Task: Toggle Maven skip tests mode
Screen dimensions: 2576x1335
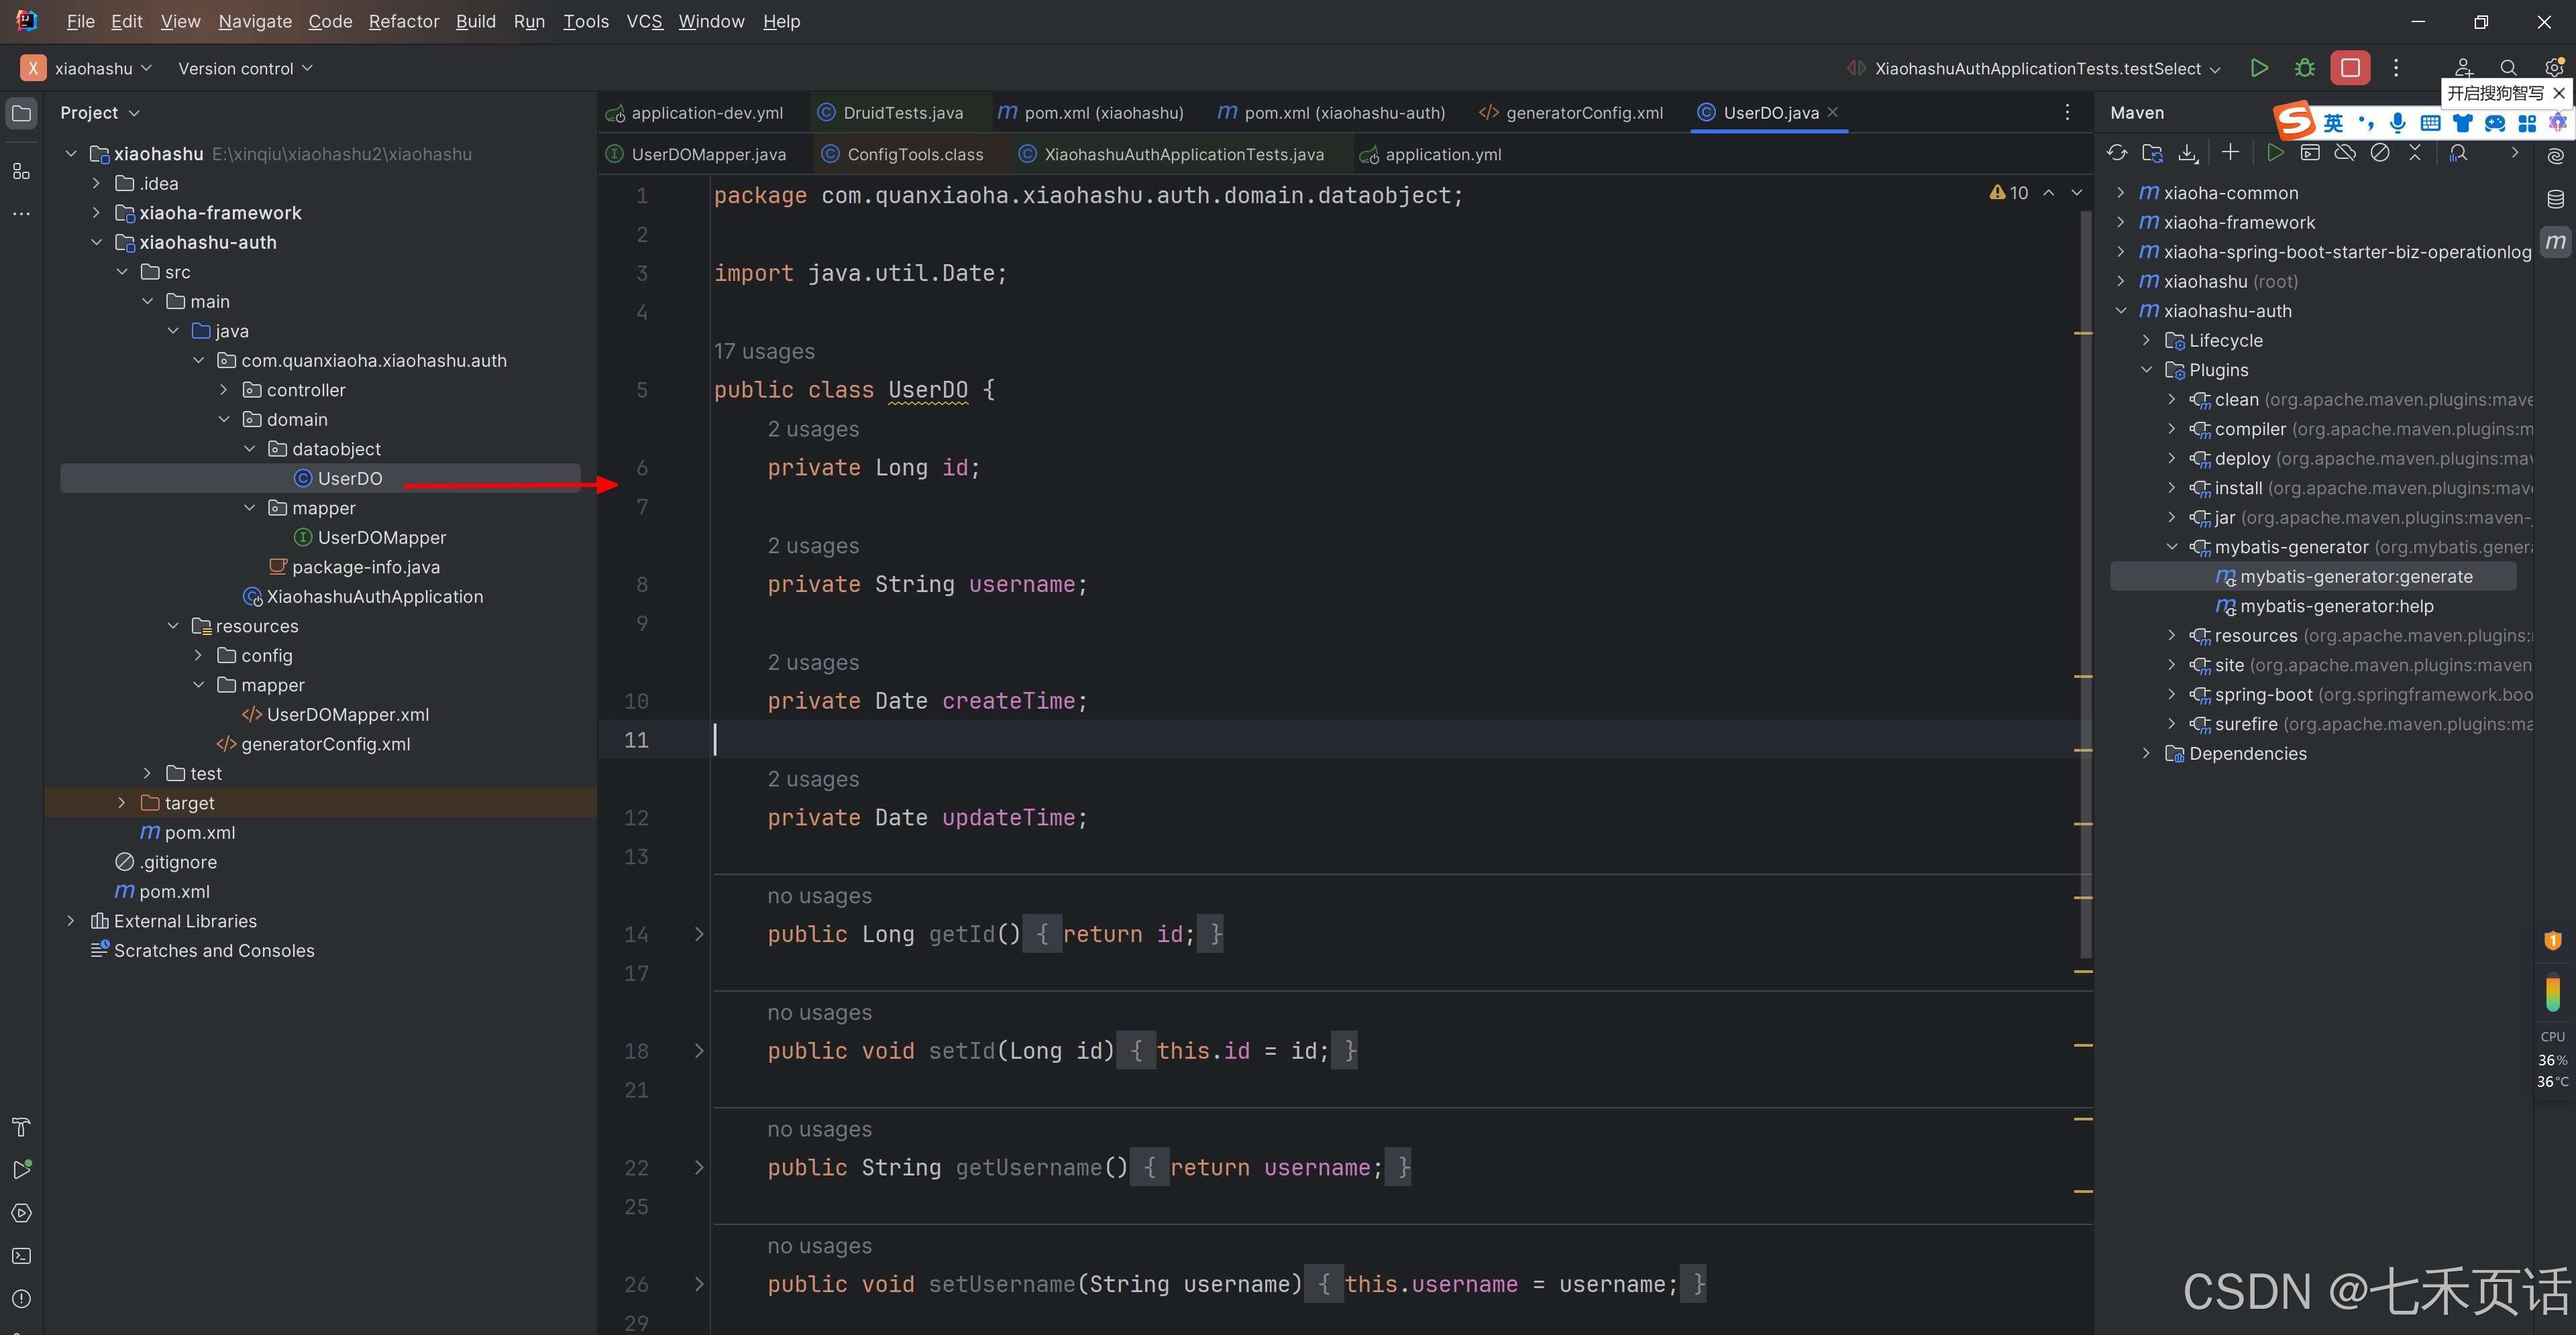Action: point(2380,153)
